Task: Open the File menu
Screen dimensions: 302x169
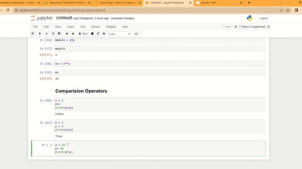Action: pos(35,27)
